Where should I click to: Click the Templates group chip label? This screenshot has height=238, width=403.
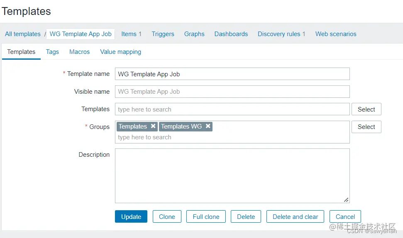point(133,126)
